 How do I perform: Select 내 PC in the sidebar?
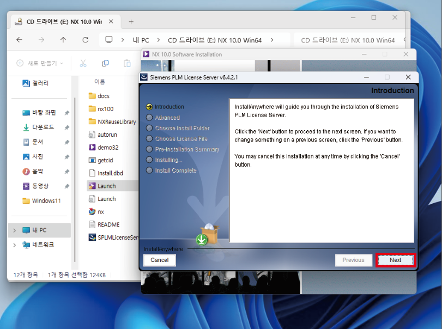(x=39, y=230)
